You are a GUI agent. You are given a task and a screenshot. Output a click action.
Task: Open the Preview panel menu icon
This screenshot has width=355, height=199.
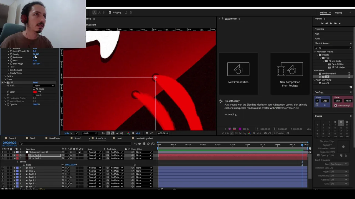324,19
